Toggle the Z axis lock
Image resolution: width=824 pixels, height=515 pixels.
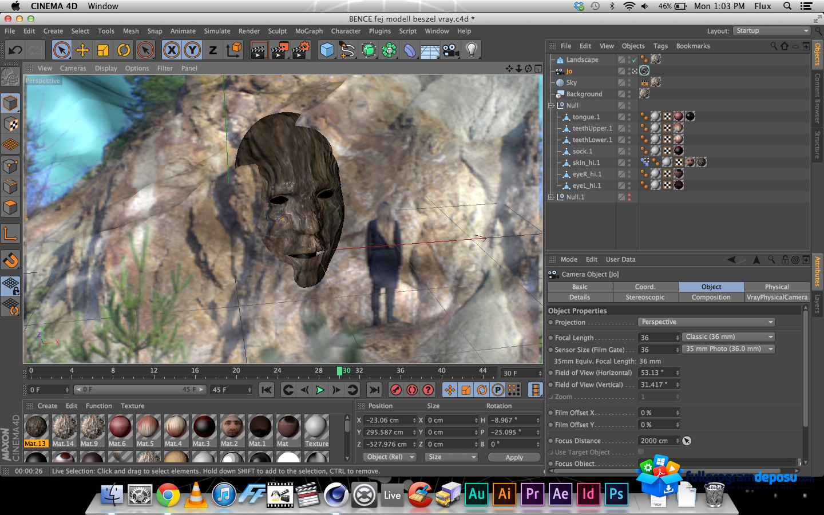click(213, 50)
